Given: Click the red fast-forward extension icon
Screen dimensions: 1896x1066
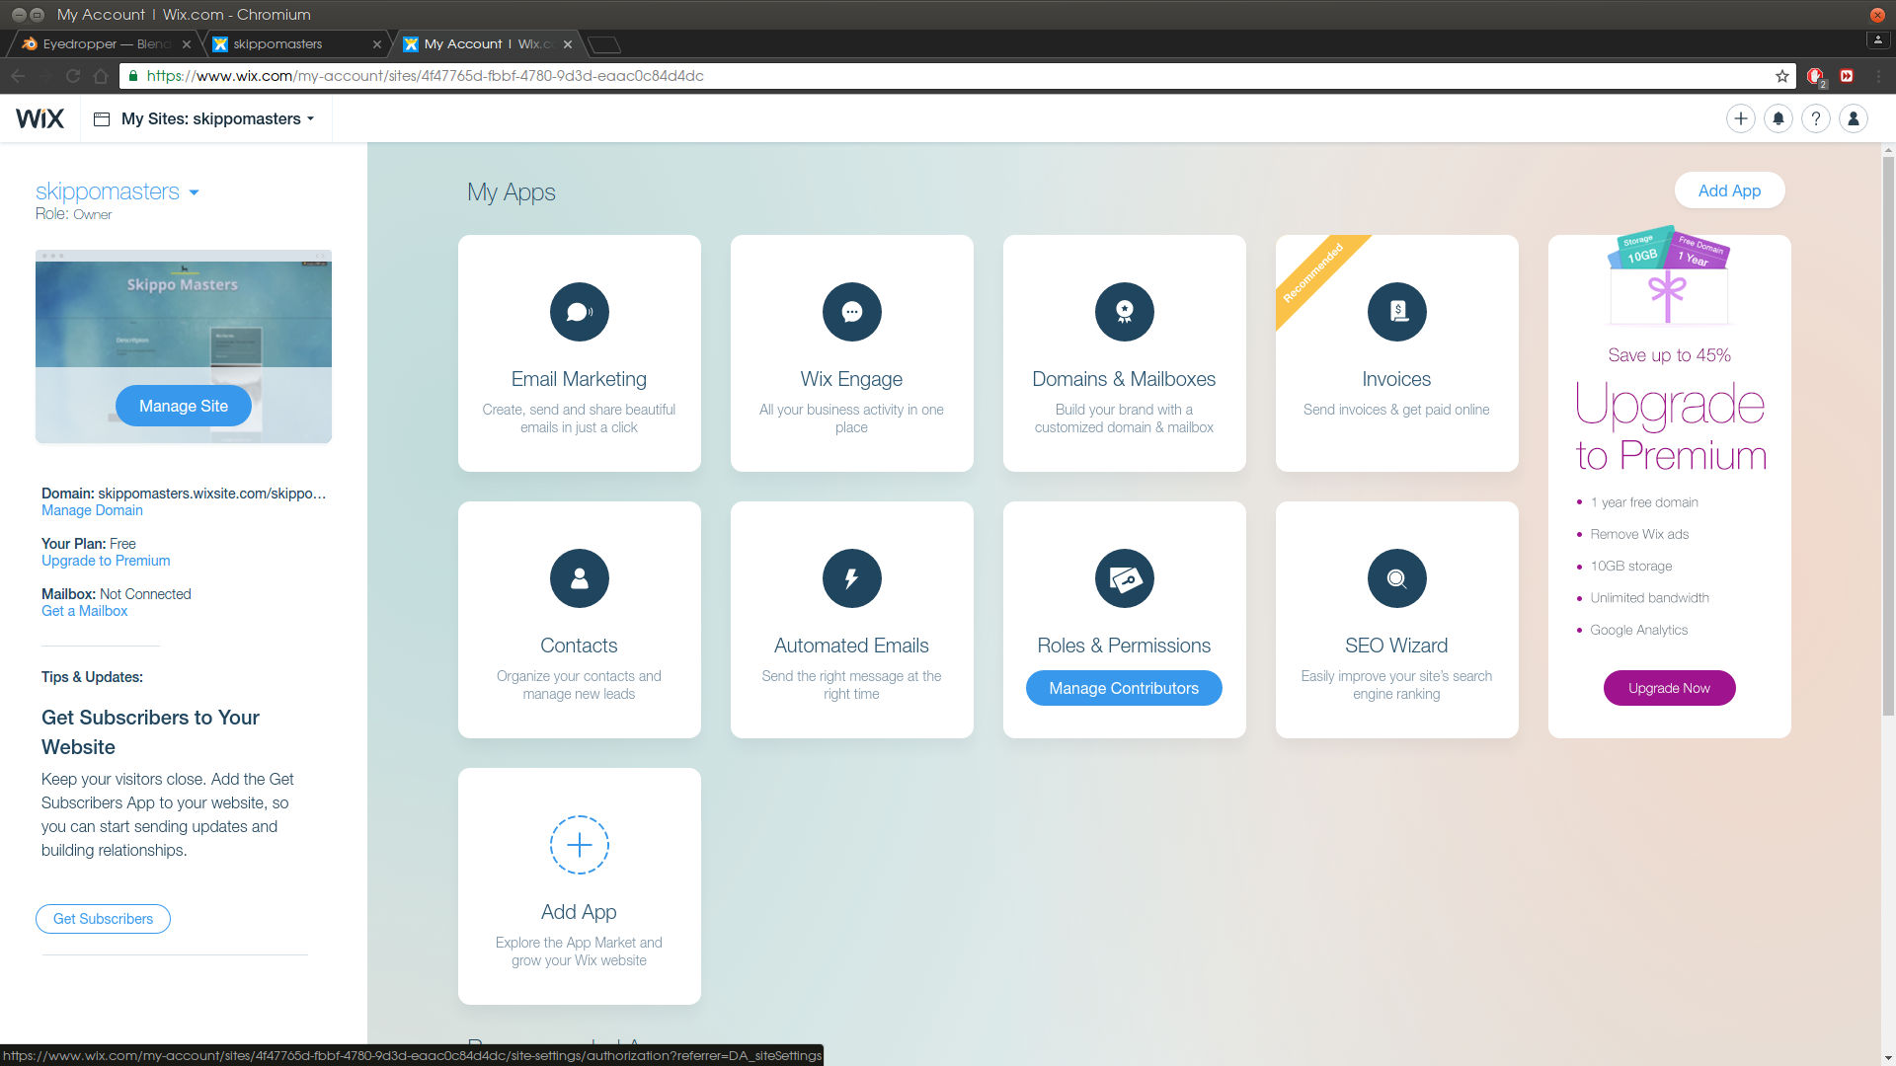Looking at the screenshot, I should point(1847,76).
